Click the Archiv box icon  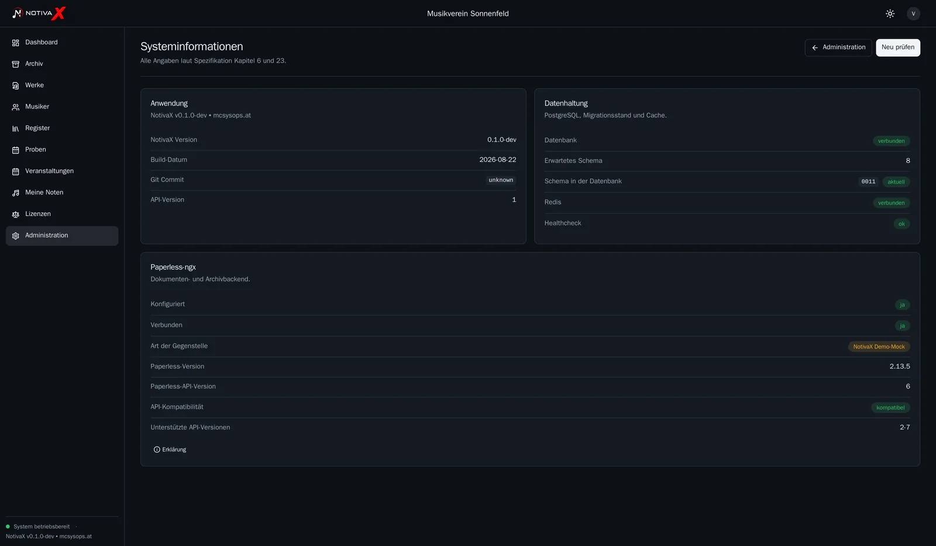16,64
